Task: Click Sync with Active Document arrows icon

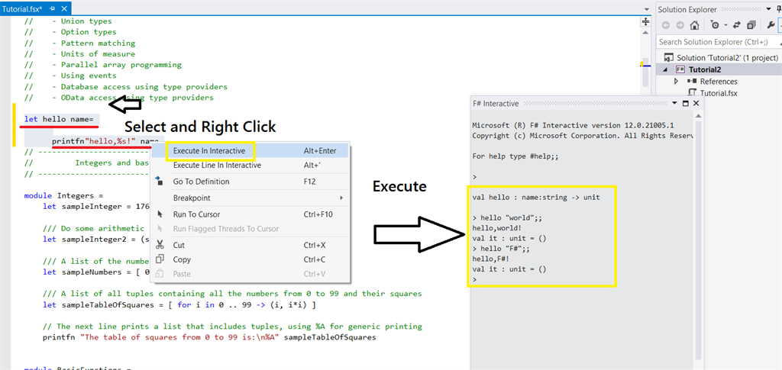Action: [x=738, y=25]
